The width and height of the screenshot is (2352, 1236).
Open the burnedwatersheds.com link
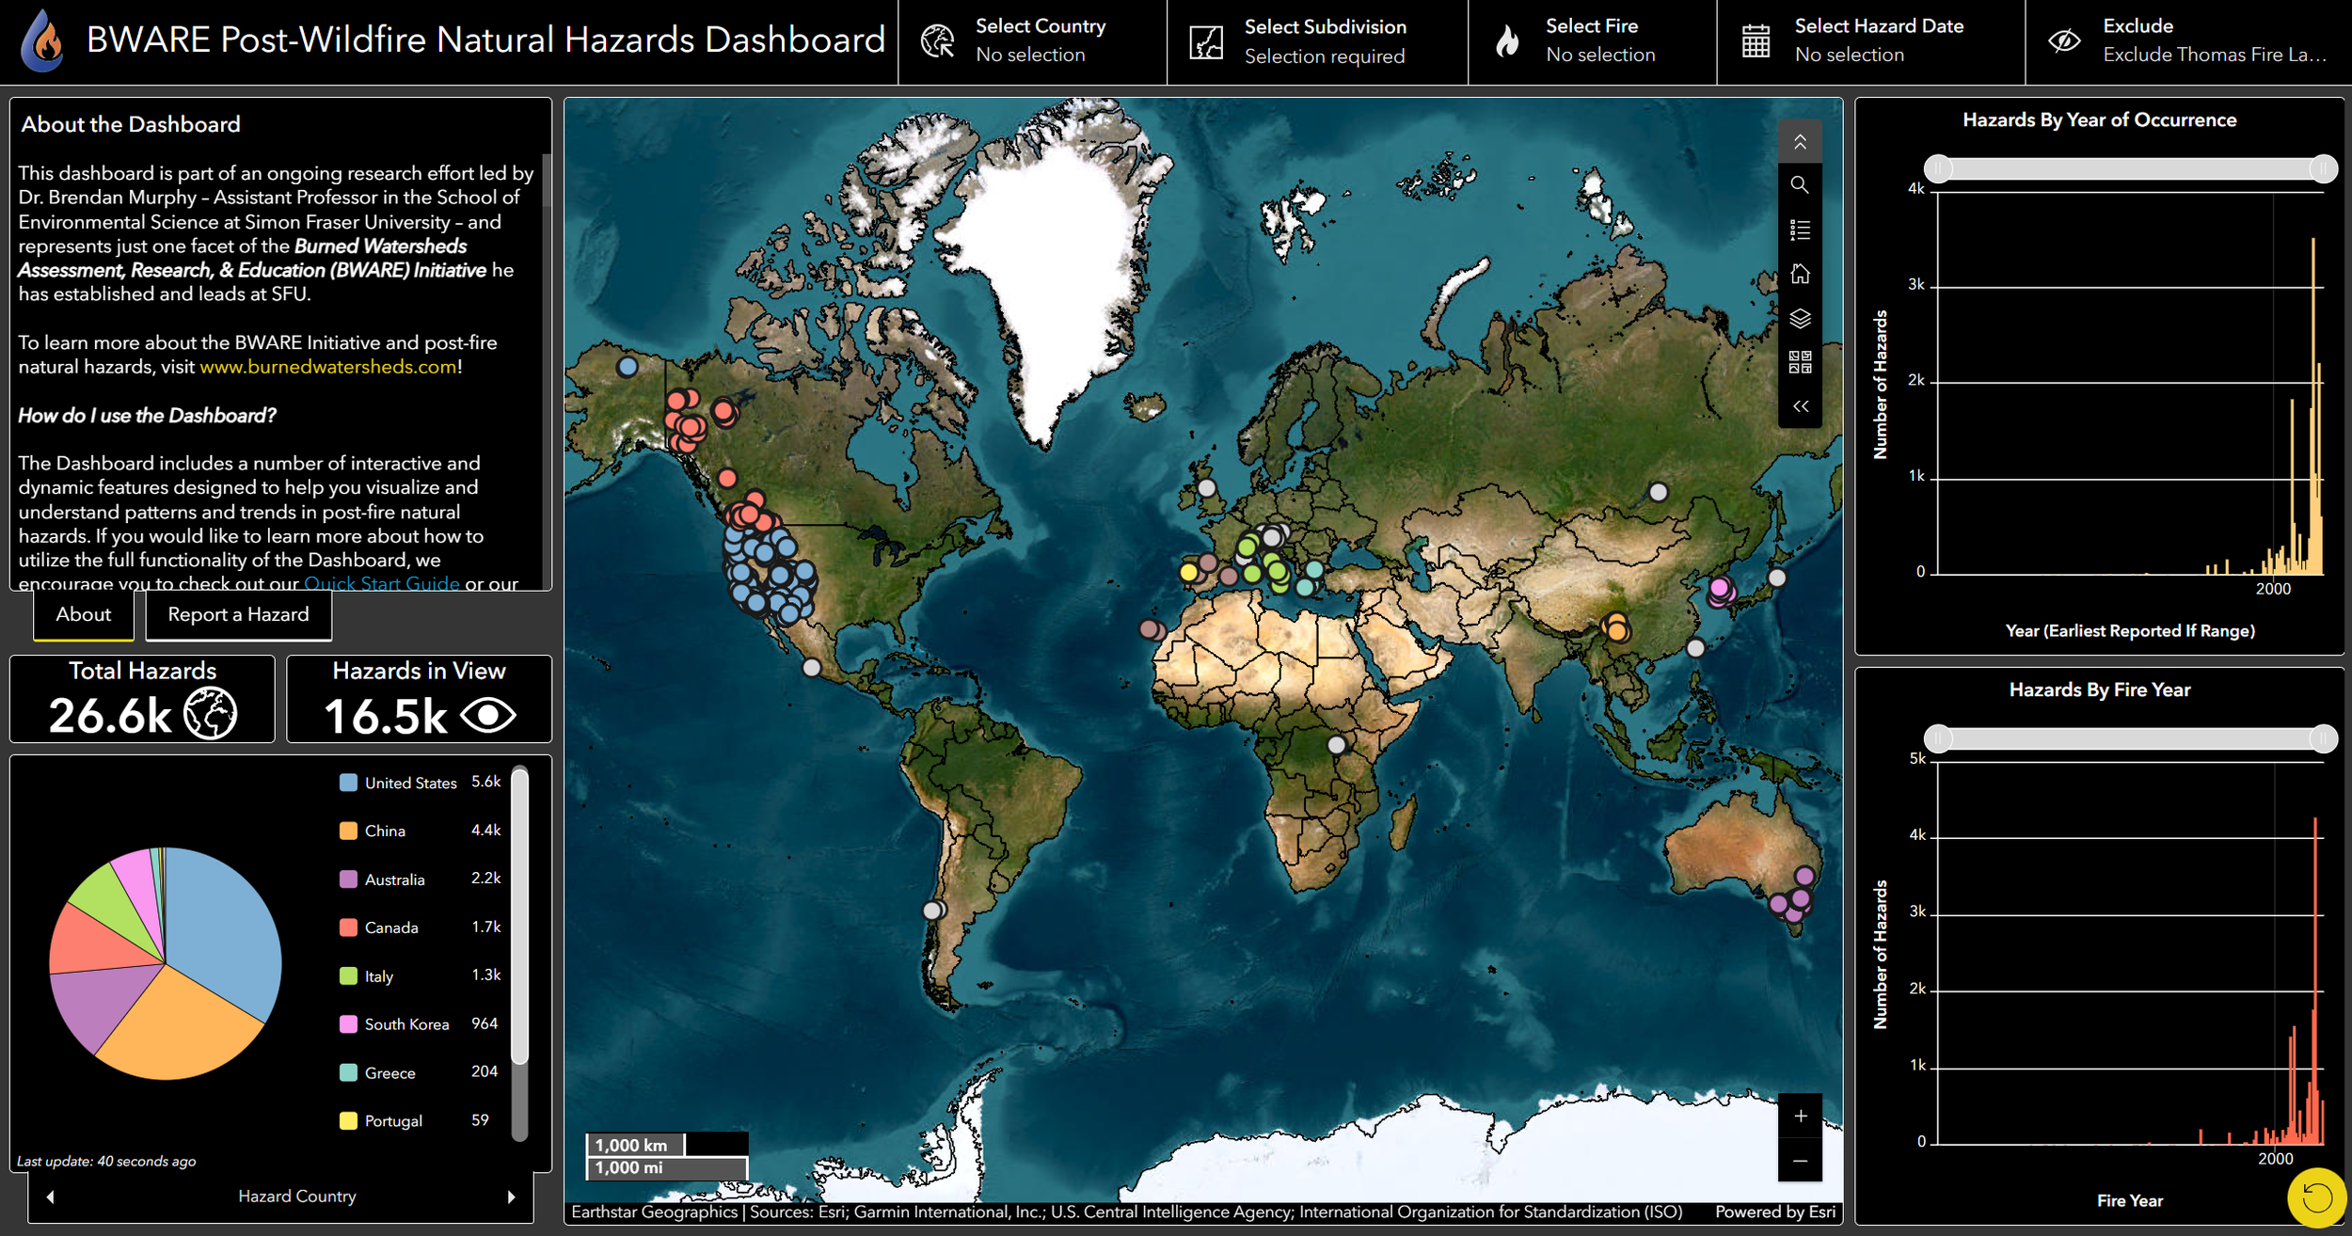327,367
